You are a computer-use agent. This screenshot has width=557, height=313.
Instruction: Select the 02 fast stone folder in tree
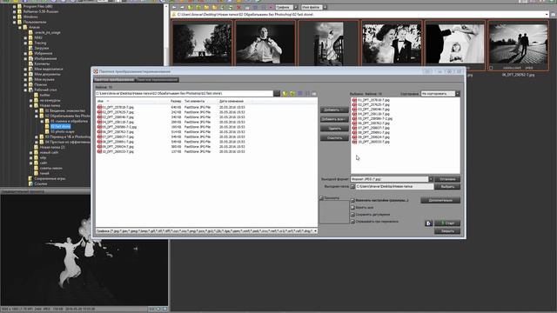[x=60, y=126]
